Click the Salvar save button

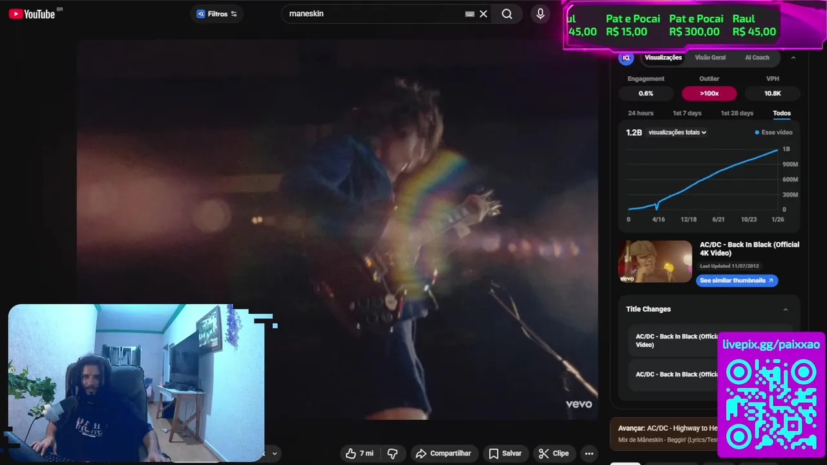[x=505, y=453]
